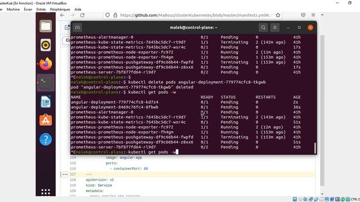Click the scroll-up arrow beside Firefox toolbar
The image size is (360, 202).
[x=322, y=15]
